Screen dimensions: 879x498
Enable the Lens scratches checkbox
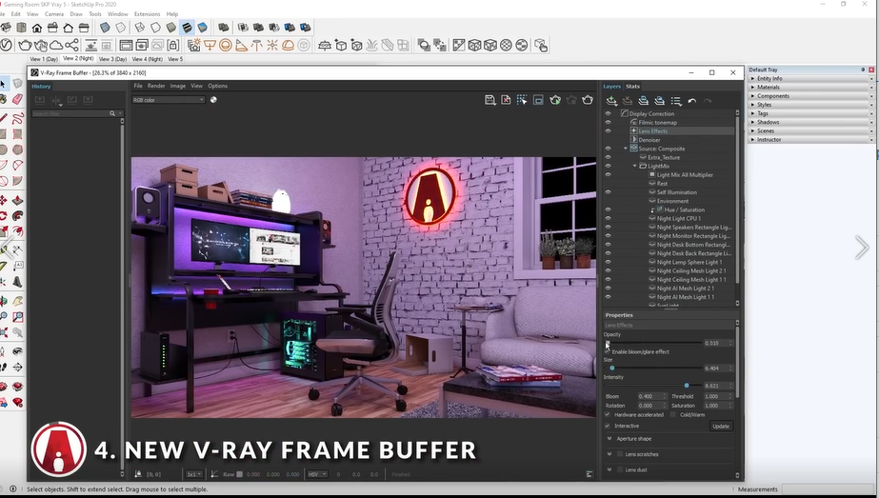620,454
